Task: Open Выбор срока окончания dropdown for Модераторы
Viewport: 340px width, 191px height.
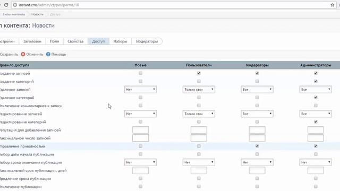Action: (257, 162)
